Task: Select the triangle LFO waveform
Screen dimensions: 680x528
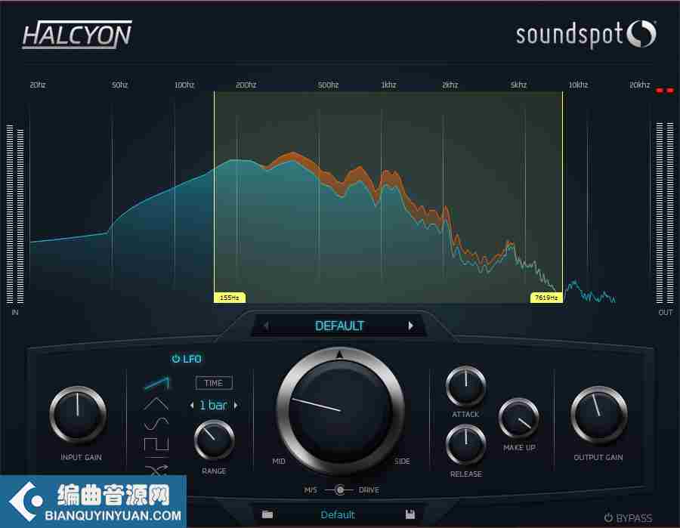Action: [x=156, y=403]
